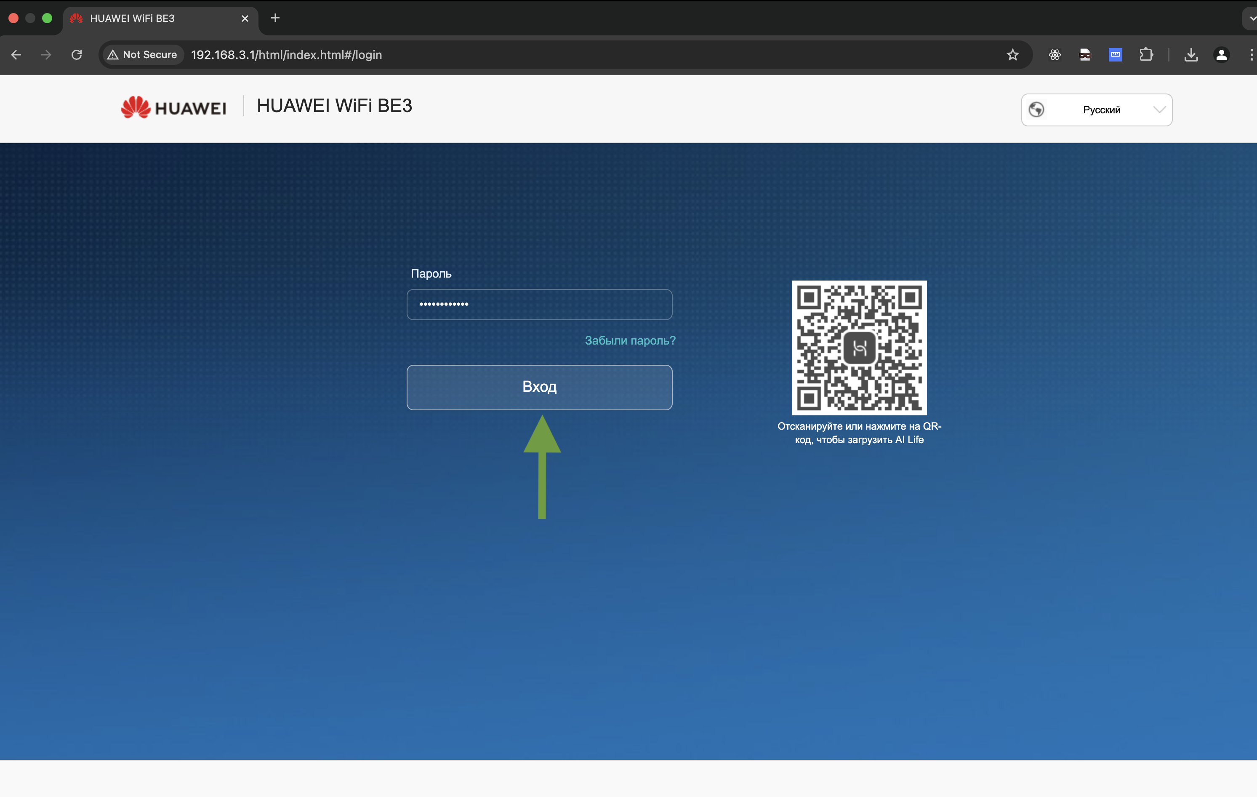
Task: Open the browser downloads icon
Action: point(1191,55)
